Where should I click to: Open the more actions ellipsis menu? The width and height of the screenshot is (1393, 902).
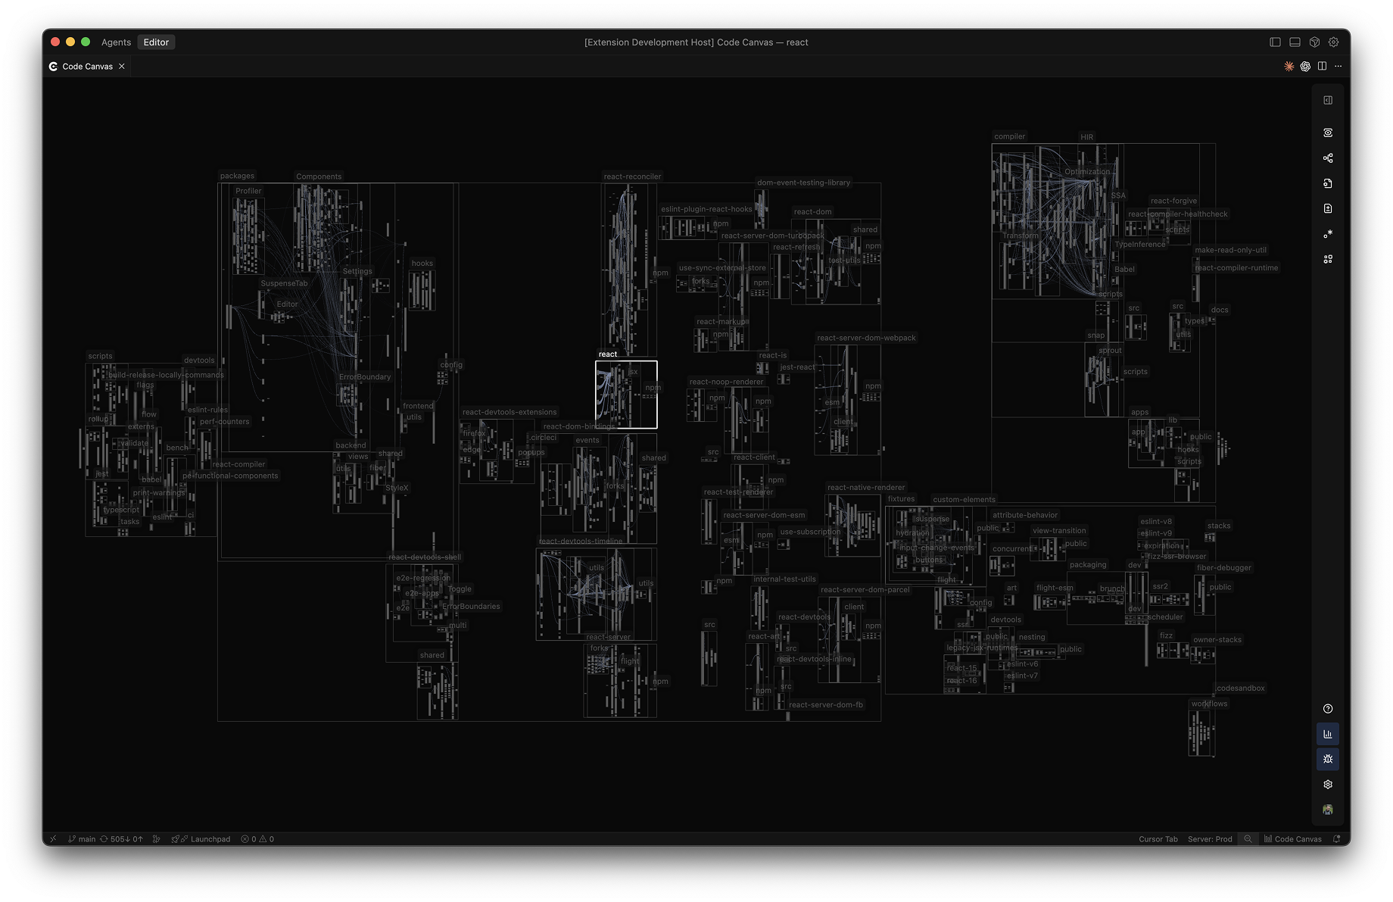click(x=1338, y=67)
